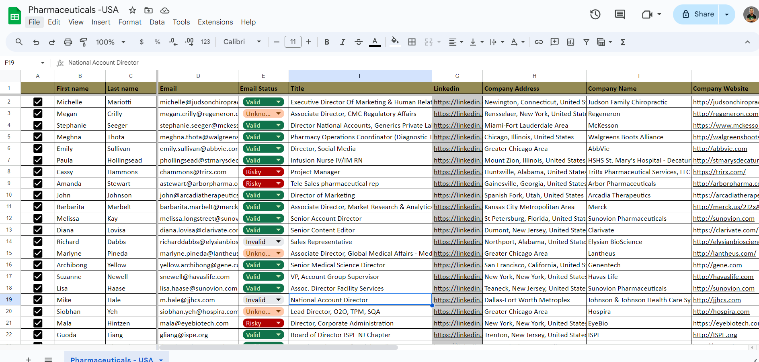Star the Pharmaceuticals -USA document
Screen dimensions: 759x362
coord(133,10)
